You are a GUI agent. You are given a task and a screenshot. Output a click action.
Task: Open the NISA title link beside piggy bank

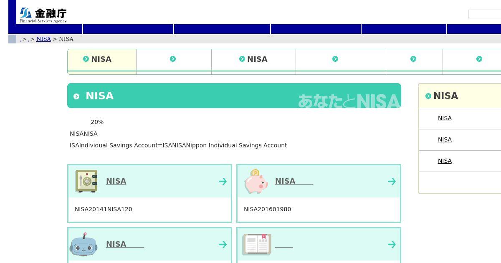click(294, 181)
